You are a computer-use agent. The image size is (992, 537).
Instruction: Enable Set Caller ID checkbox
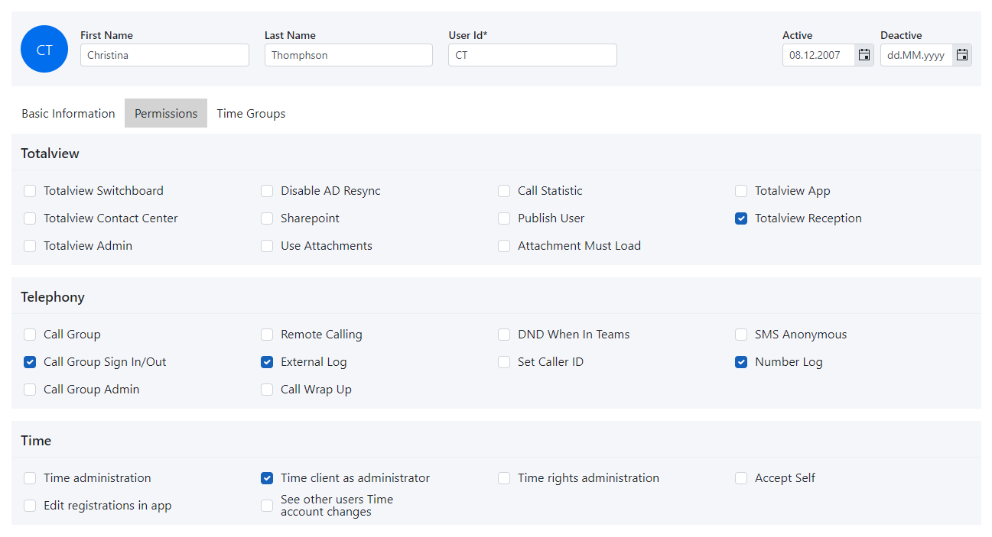tap(504, 362)
